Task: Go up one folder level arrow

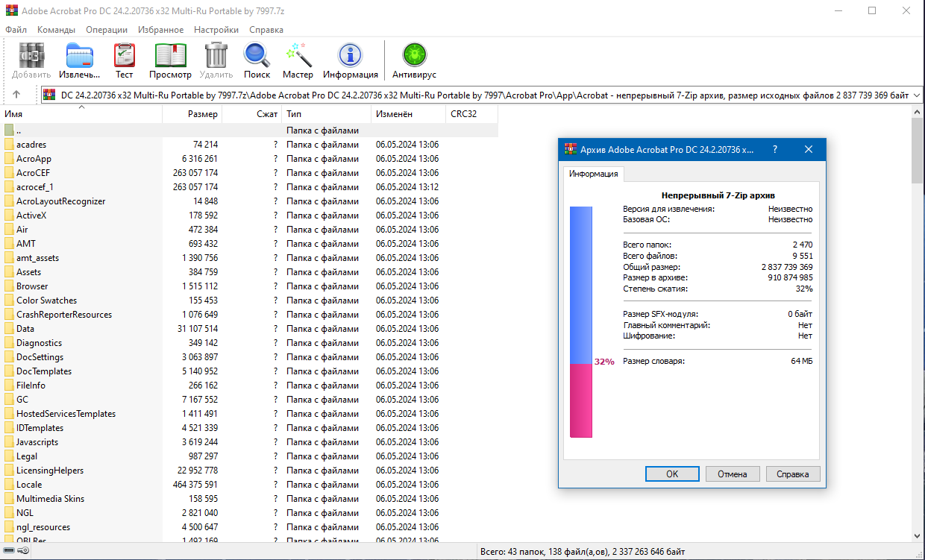Action: click(16, 95)
